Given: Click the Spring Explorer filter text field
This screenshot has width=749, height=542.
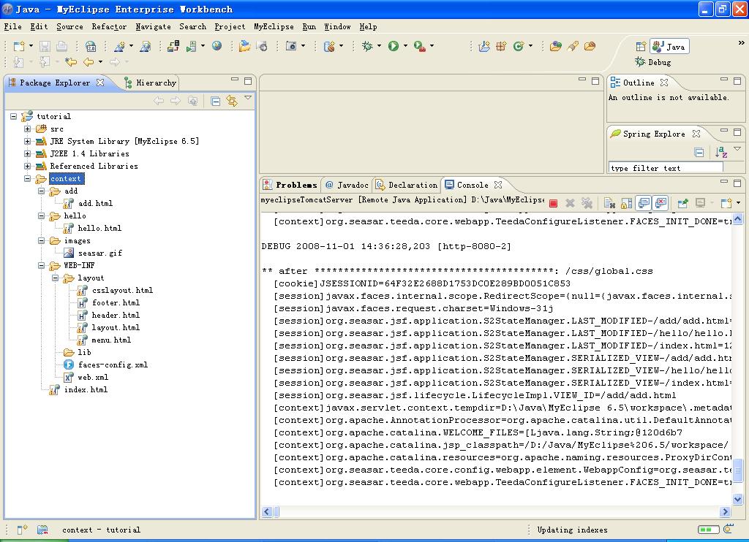Looking at the screenshot, I should pos(666,167).
